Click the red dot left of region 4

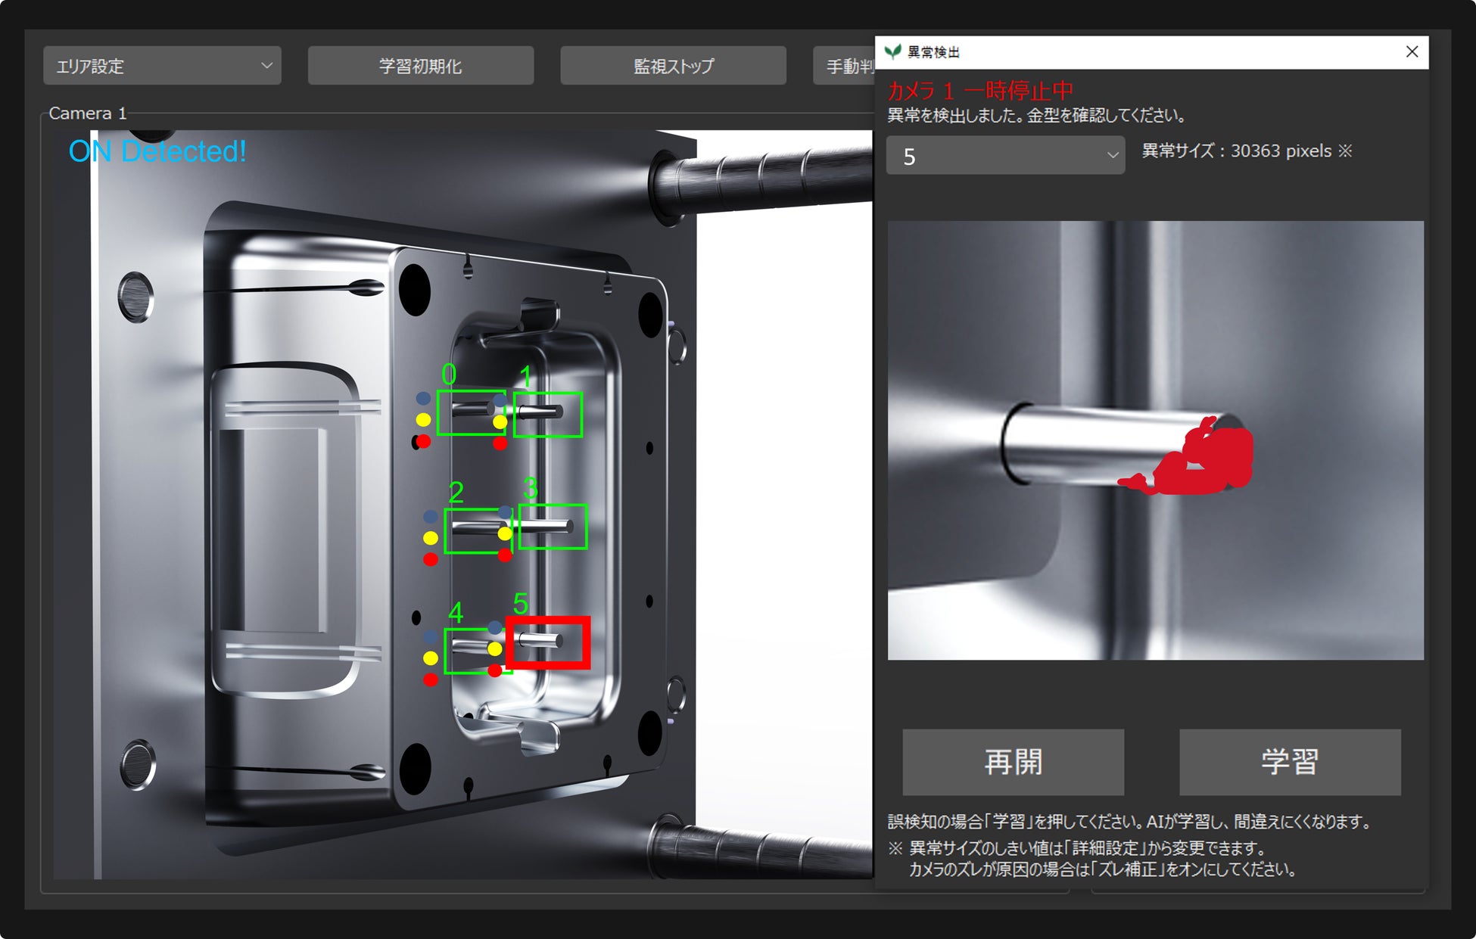click(430, 679)
